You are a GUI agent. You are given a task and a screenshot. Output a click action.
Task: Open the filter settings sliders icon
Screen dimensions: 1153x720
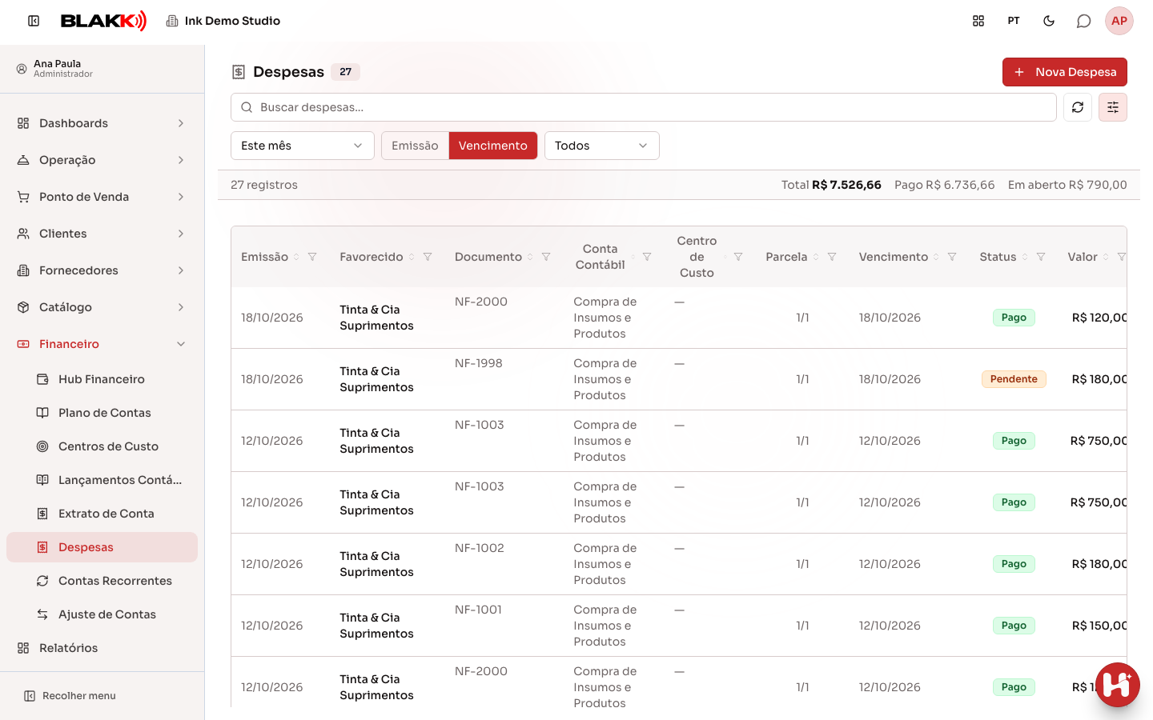coord(1113,107)
